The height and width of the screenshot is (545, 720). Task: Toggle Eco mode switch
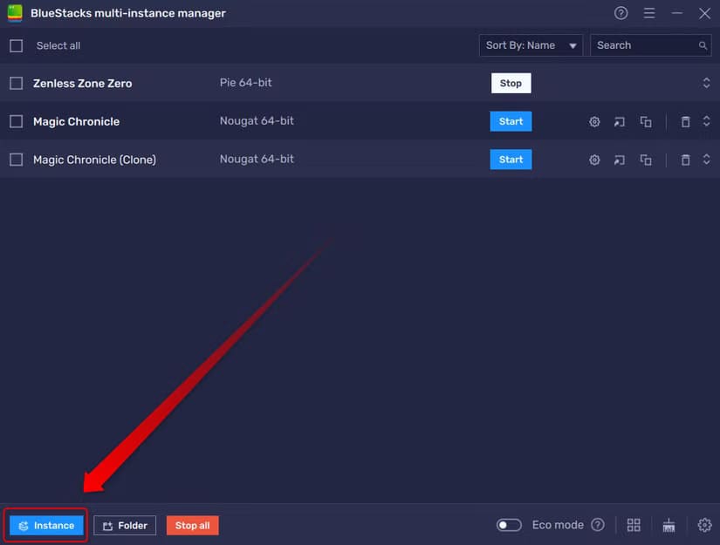click(x=509, y=525)
